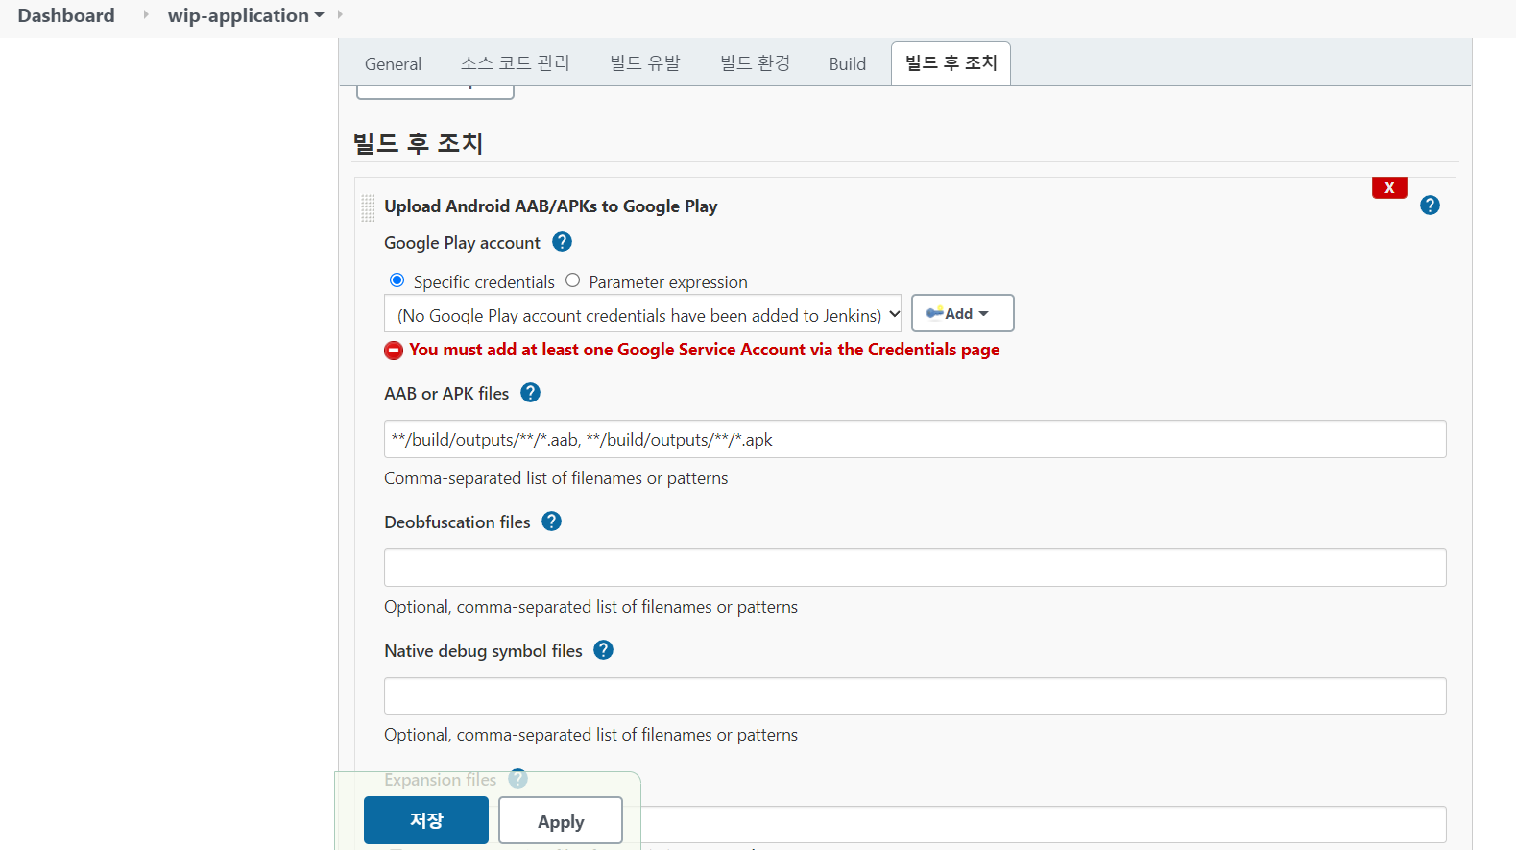Focus the Native debug symbol files field
This screenshot has width=1516, height=850.
click(x=915, y=695)
